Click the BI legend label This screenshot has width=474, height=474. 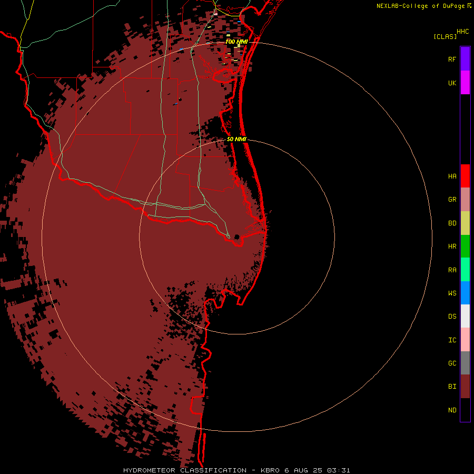(452, 387)
